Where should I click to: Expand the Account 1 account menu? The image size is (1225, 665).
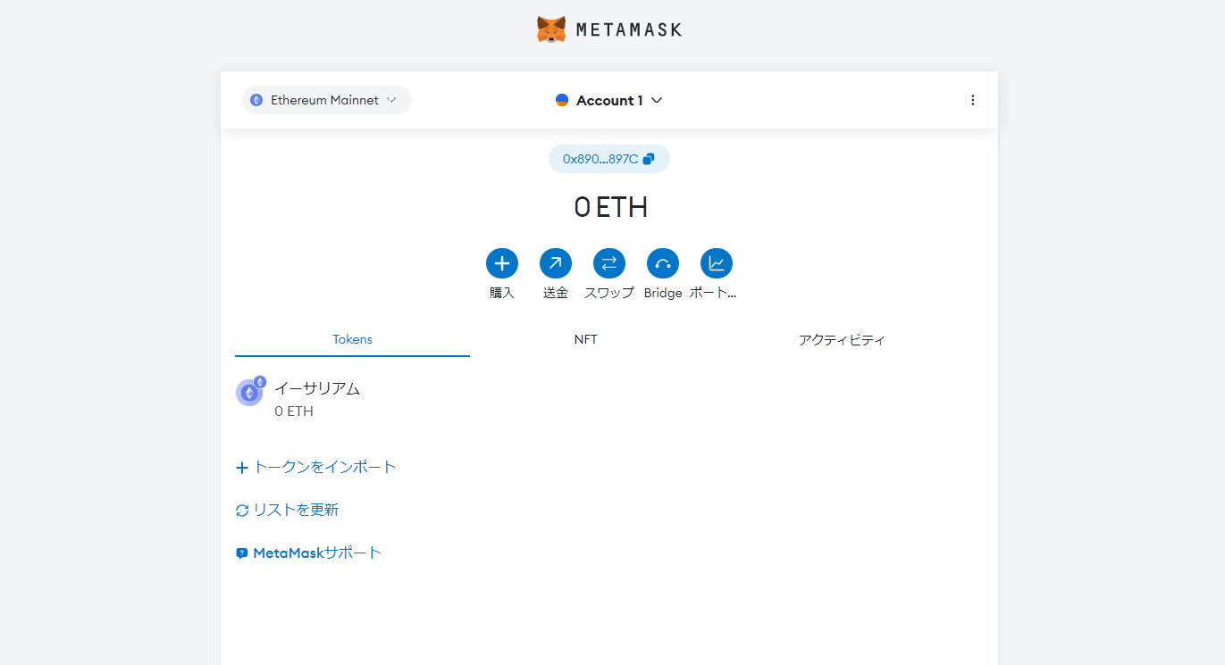[608, 100]
